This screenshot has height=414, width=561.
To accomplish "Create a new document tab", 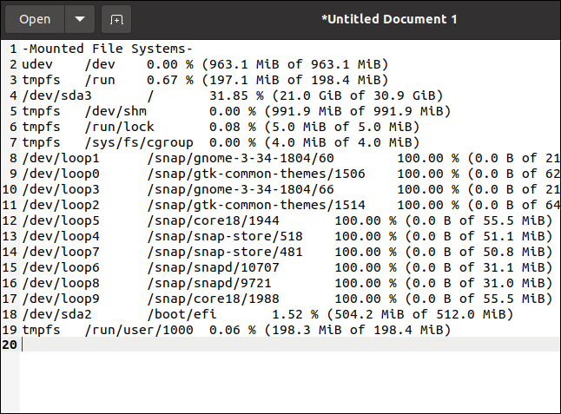I will pyautogui.click(x=116, y=19).
